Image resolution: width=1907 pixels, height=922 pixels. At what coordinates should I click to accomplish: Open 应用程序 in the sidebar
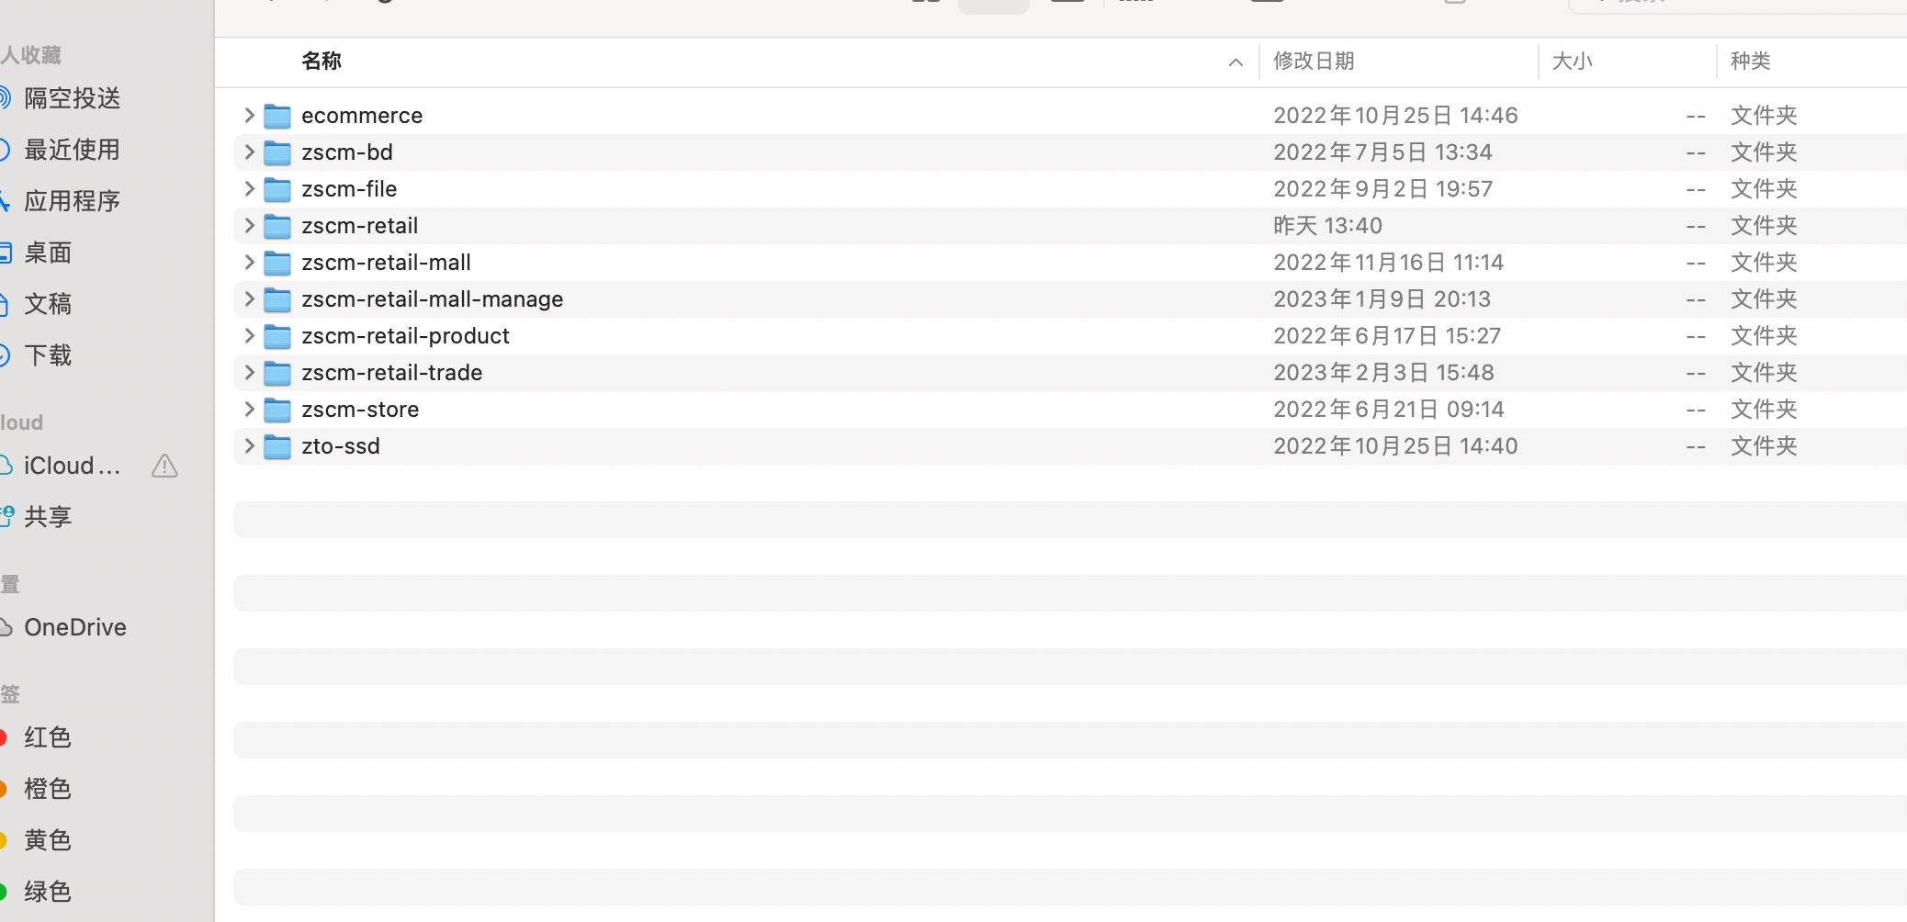click(x=72, y=201)
